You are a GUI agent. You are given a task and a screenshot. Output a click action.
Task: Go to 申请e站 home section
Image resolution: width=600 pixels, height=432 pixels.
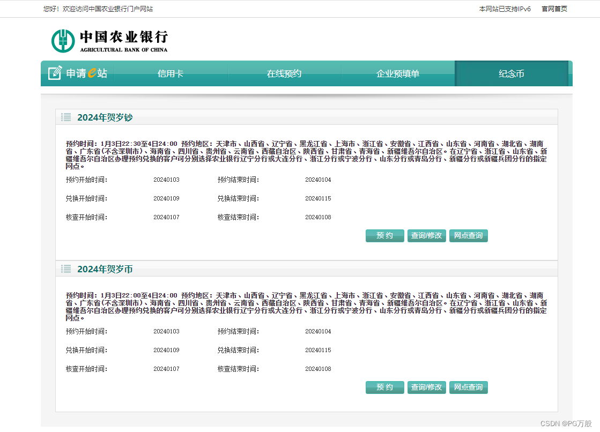tap(78, 73)
